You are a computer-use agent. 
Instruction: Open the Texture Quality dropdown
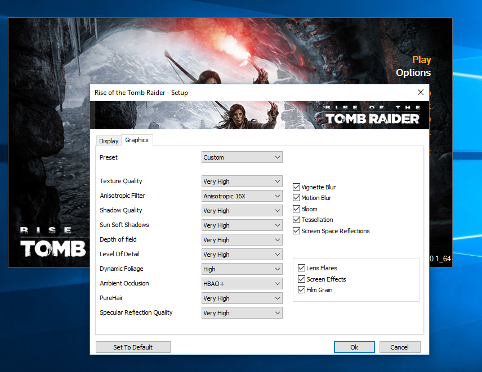(x=242, y=182)
